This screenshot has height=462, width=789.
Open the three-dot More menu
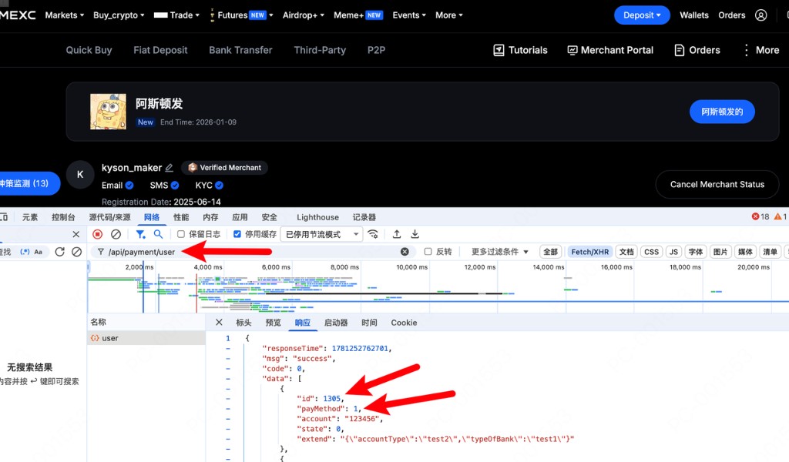click(x=760, y=50)
